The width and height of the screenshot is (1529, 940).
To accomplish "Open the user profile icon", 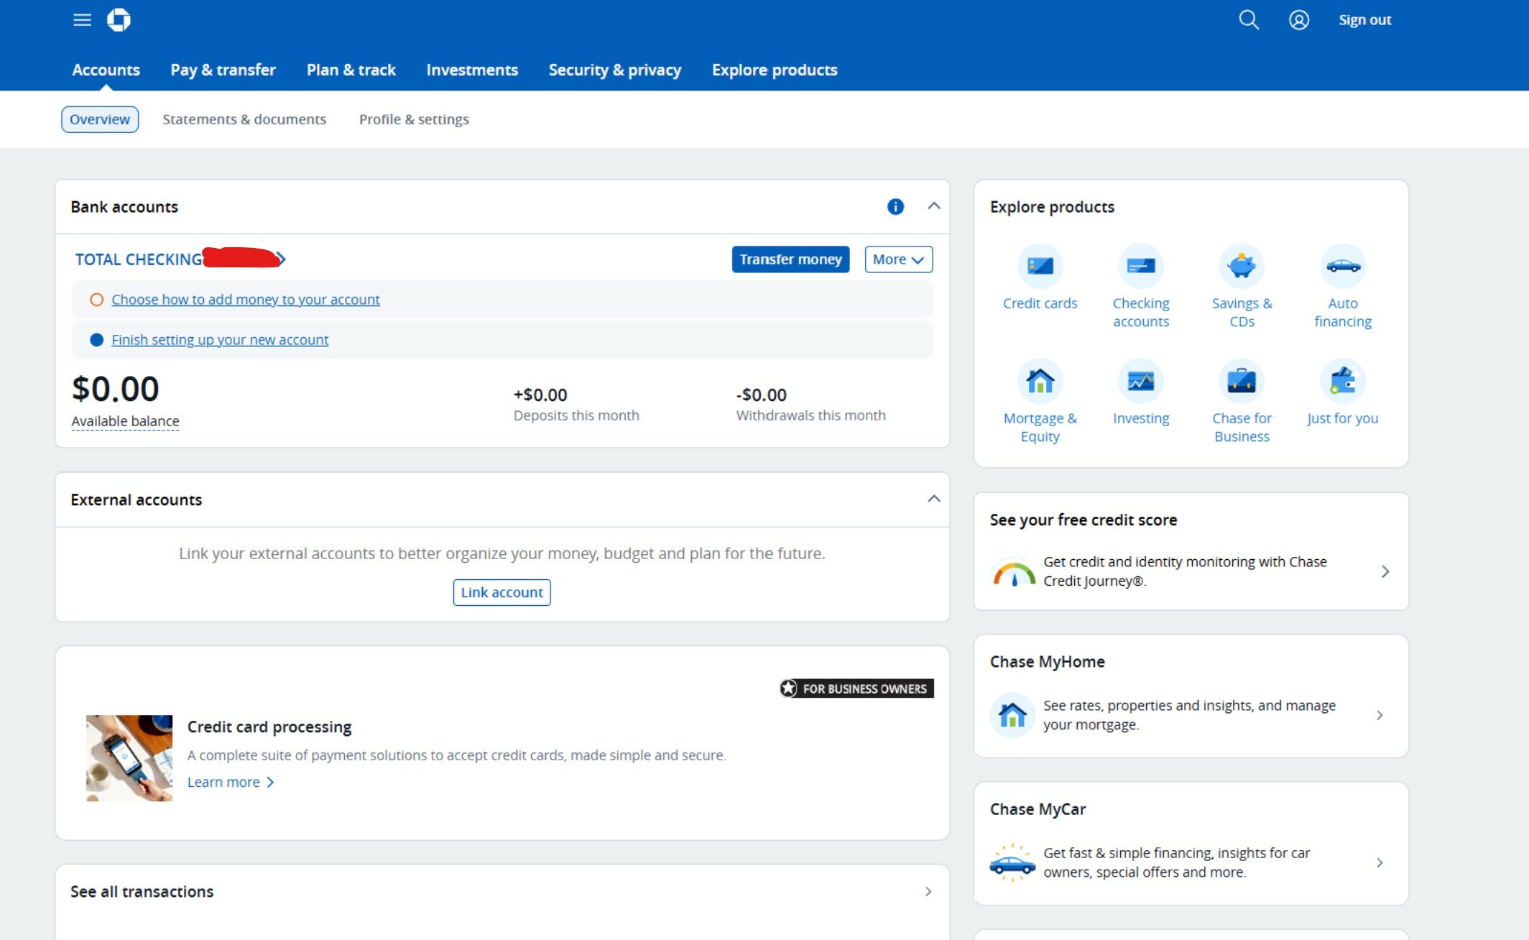I will coord(1298,20).
